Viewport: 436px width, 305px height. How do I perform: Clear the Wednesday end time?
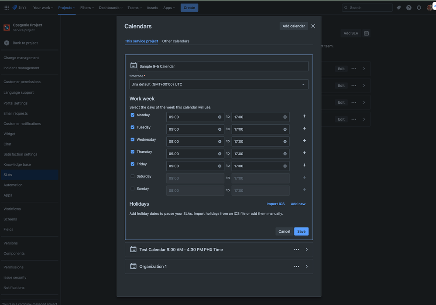point(285,142)
